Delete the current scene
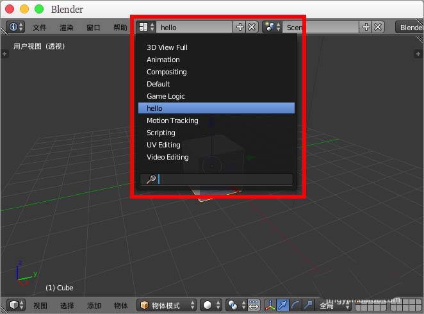The height and width of the screenshot is (314, 424). tap(378, 27)
